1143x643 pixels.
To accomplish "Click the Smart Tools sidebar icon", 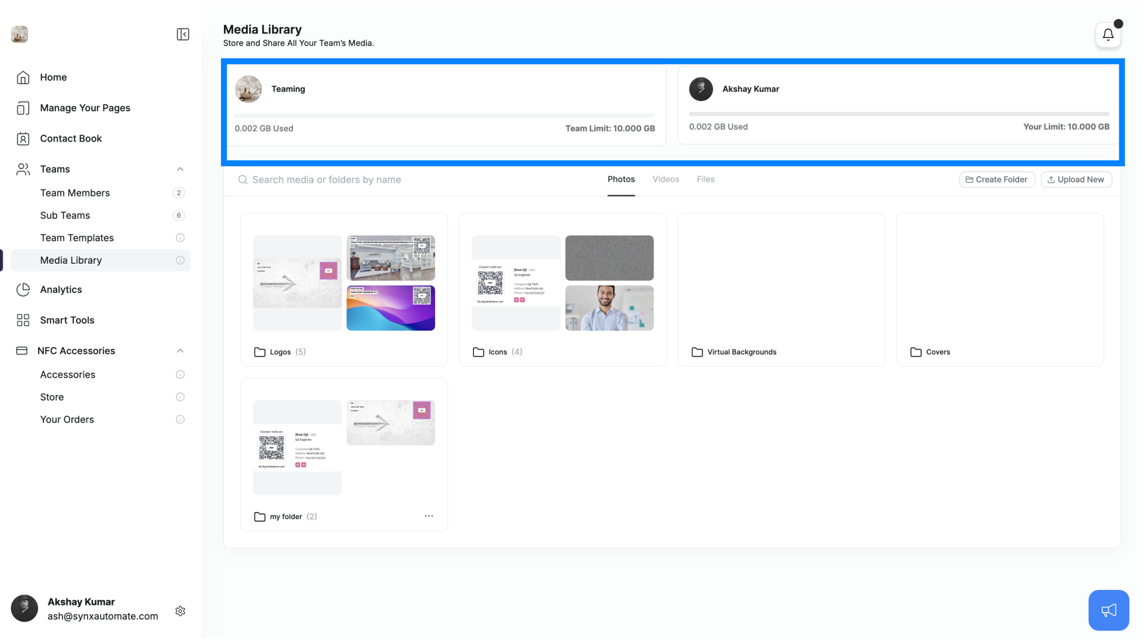I will (x=22, y=320).
